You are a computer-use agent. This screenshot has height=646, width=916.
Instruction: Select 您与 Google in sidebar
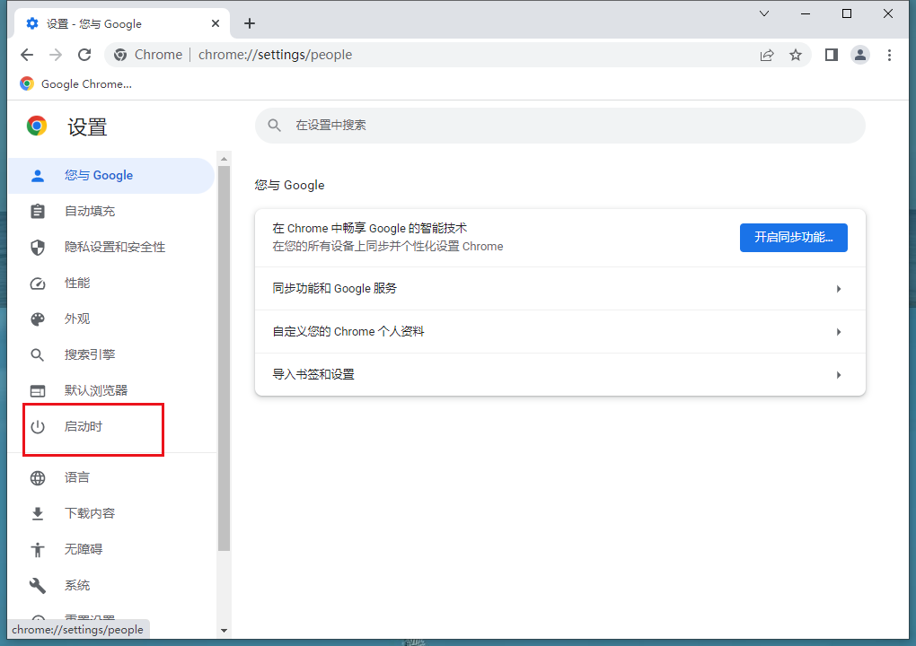pos(111,176)
